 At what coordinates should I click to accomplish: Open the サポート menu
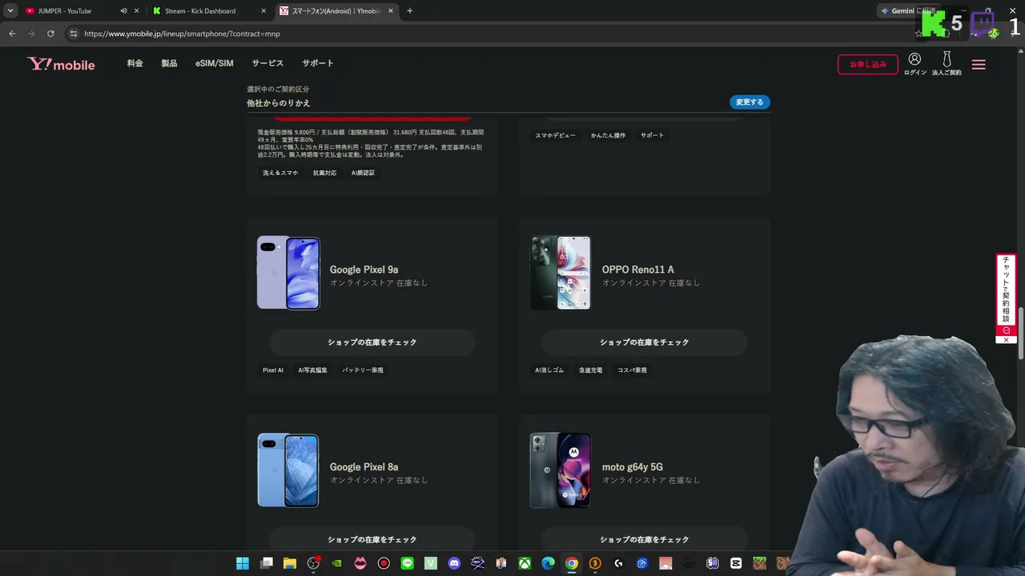click(x=318, y=63)
